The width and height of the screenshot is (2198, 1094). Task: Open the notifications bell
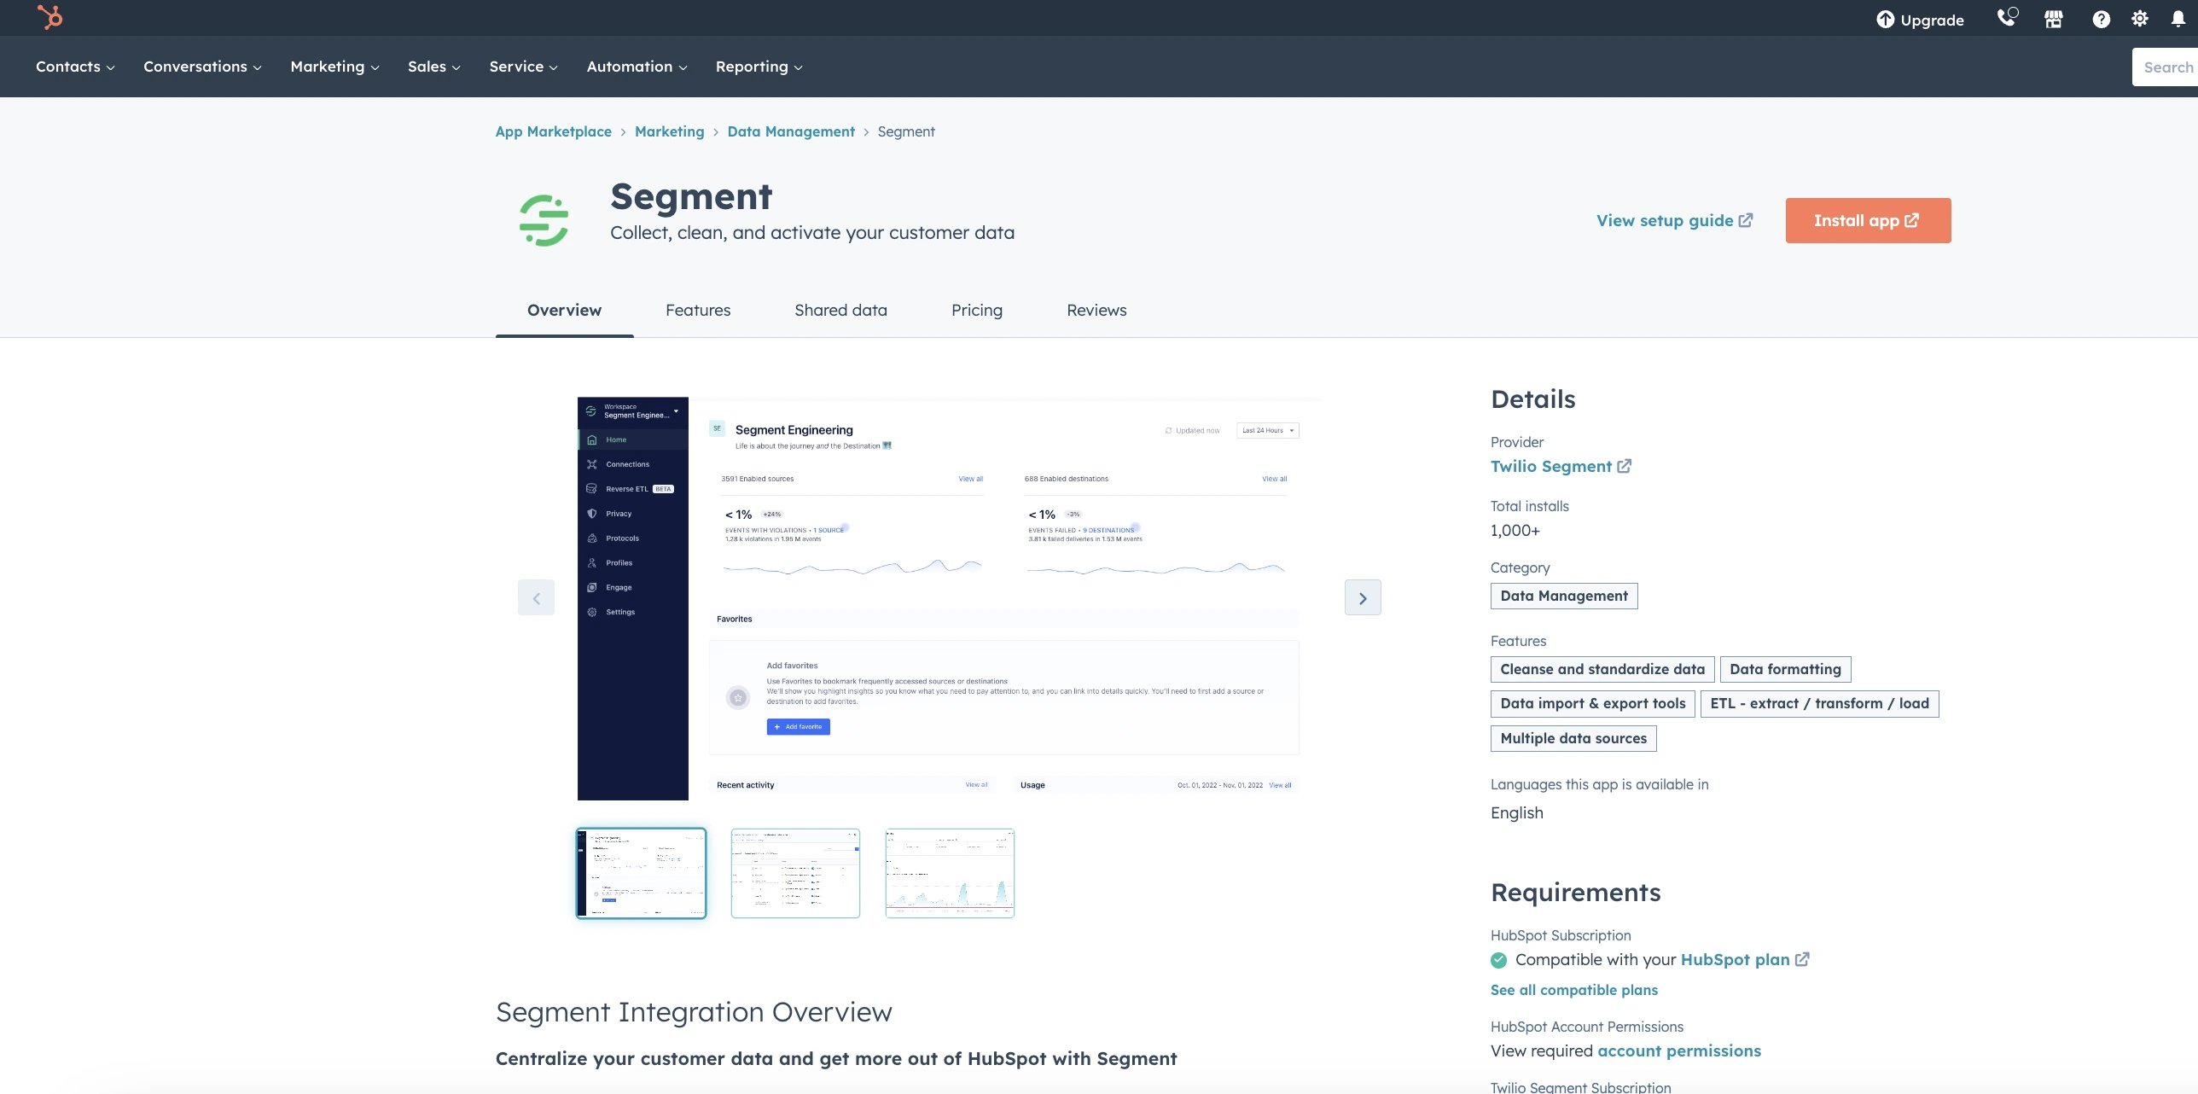[2178, 19]
